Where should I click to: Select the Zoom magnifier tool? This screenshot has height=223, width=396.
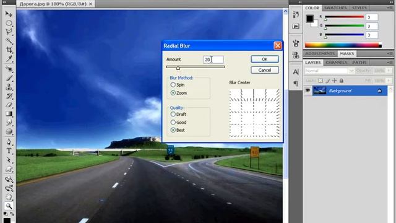point(9,206)
